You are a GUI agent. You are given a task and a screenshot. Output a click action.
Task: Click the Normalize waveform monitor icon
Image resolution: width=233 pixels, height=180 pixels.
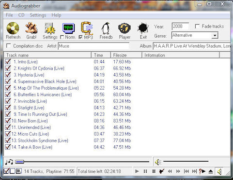[x=68, y=28]
